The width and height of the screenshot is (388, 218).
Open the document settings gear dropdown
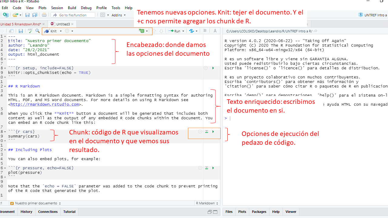click(69, 31)
